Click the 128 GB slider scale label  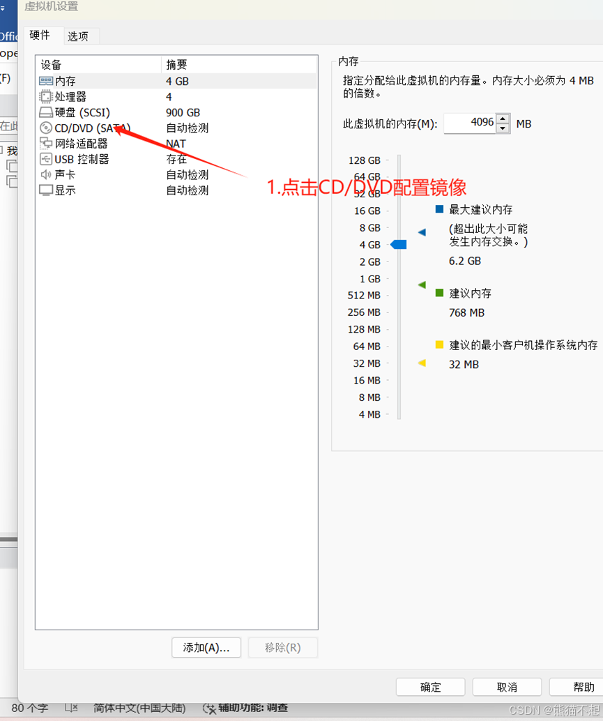tap(365, 160)
